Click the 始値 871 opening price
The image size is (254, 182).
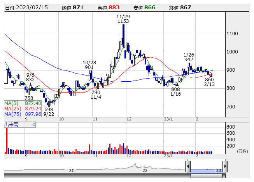pos(72,8)
